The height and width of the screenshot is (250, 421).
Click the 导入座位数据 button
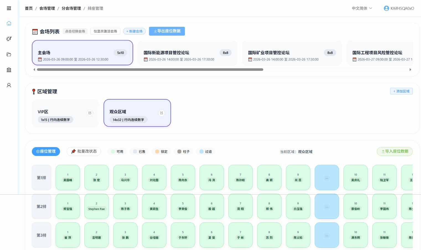[395, 151]
